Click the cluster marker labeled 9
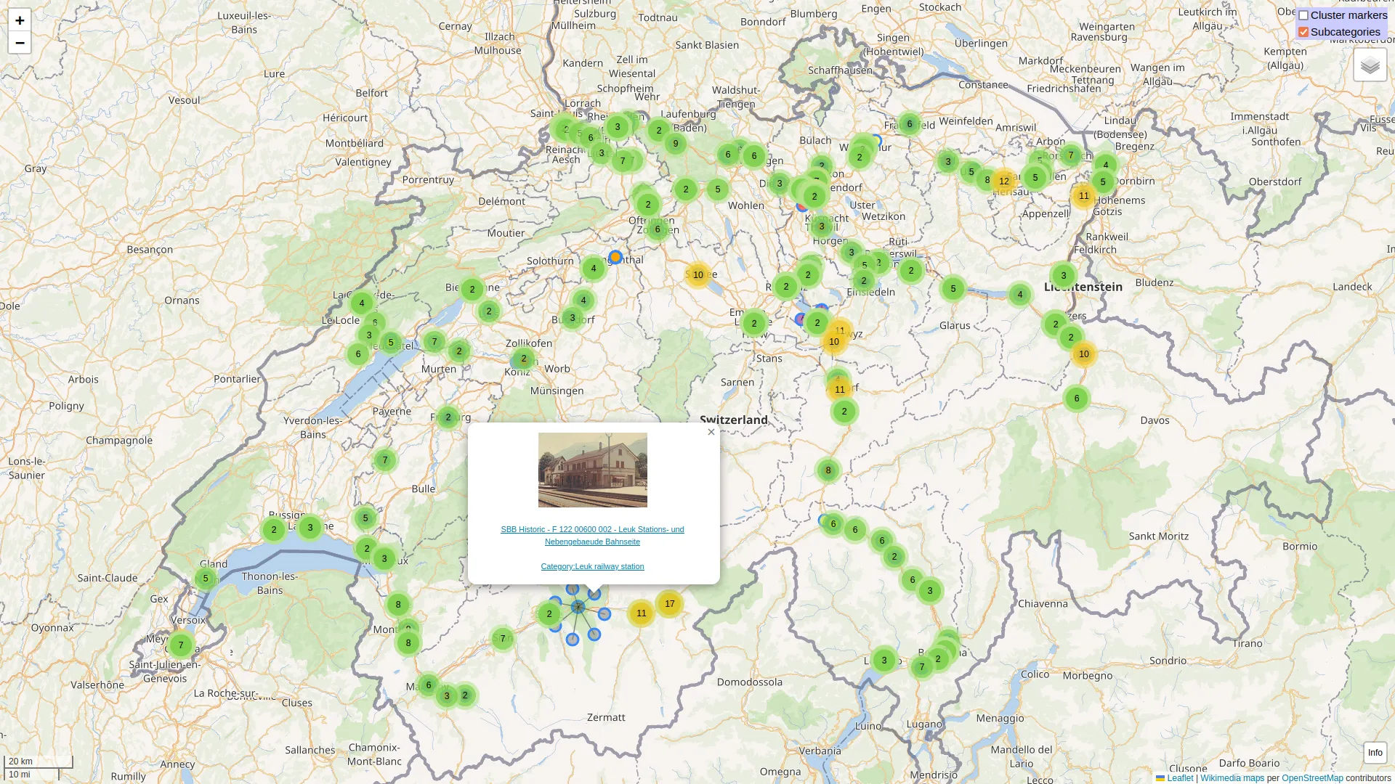1395x784 pixels. point(676,144)
